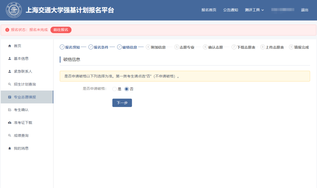Go to step 报名条件 in progress bar
The image size is (317, 188).
pos(99,47)
